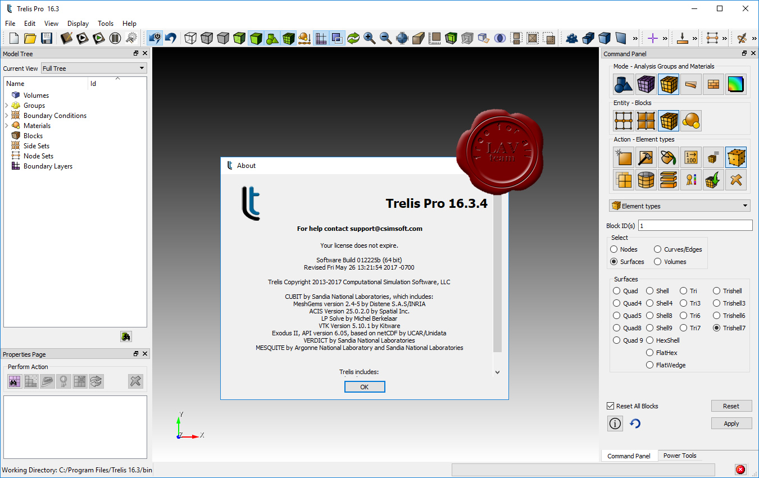This screenshot has height=478, width=759.
Task: Open the Element types dropdown
Action: [x=680, y=206]
